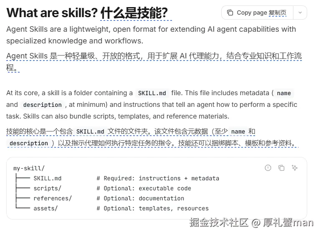Click the '# Required: instructions + metadata' comment
321x235 pixels.
(x=158, y=178)
